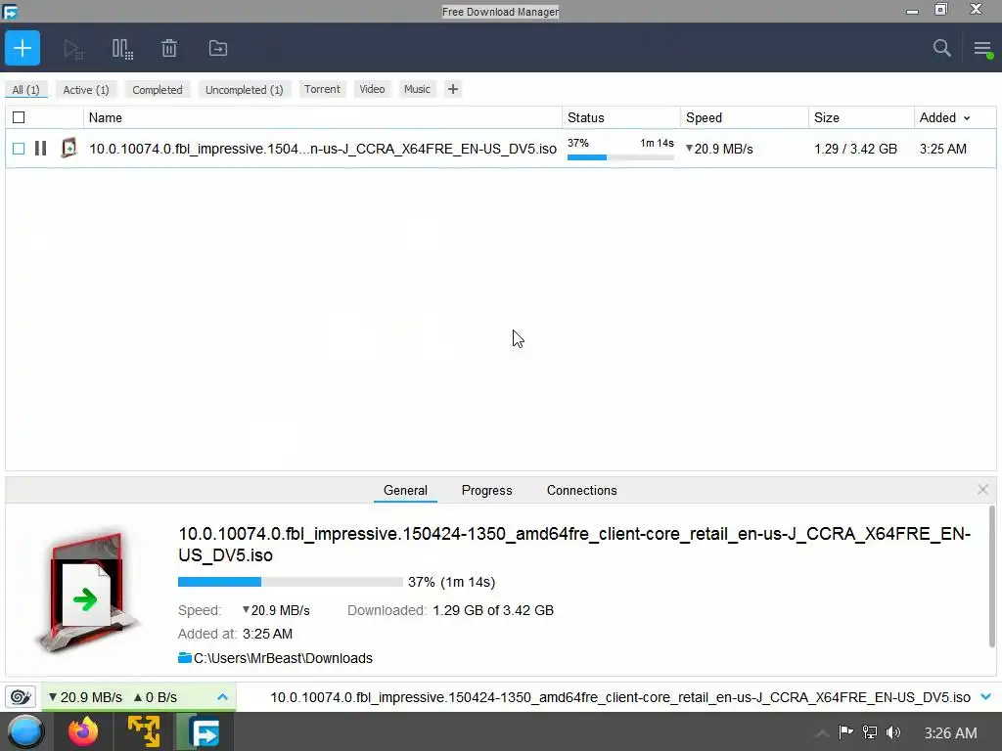1002x751 pixels.
Task: Toggle snail mode icon in status bar
Action: pyautogui.click(x=21, y=696)
